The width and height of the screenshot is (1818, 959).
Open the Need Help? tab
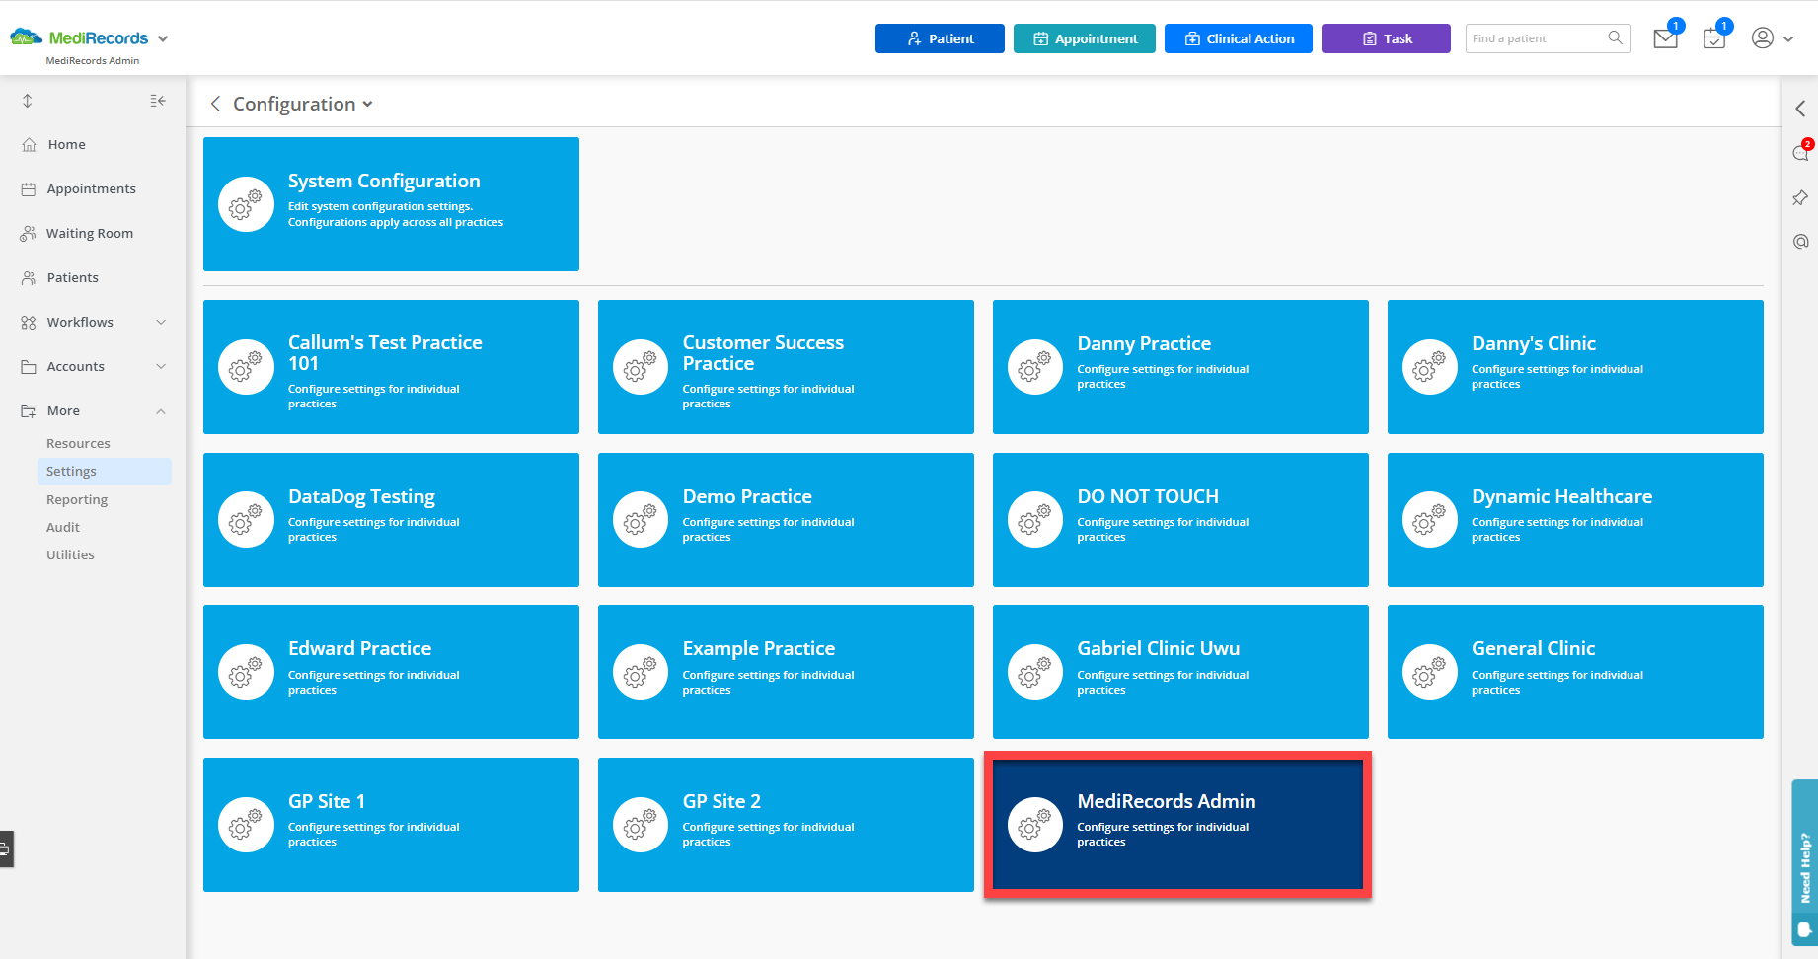pyautogui.click(x=1805, y=863)
